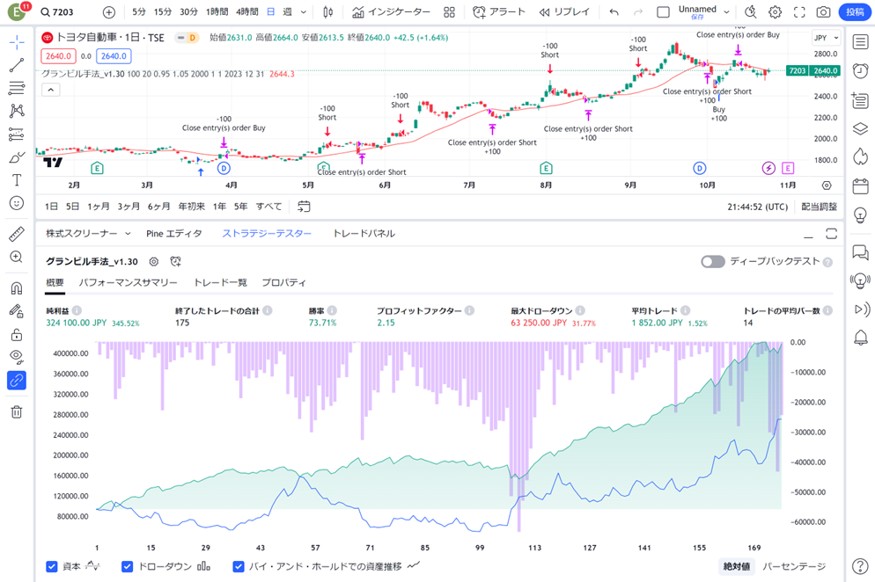Open the economic calendar panel

tap(861, 186)
